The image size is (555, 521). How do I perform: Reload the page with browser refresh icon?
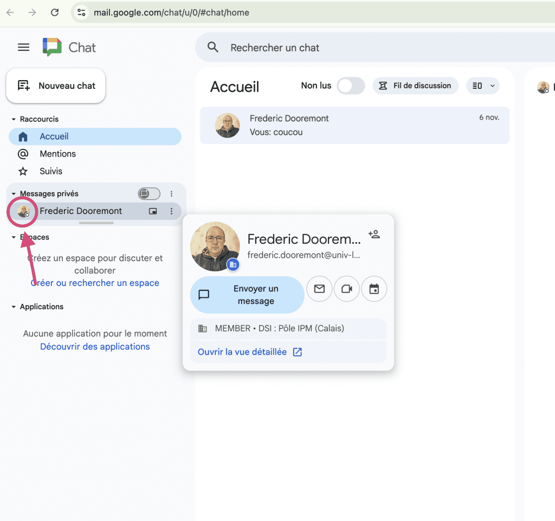[x=55, y=12]
